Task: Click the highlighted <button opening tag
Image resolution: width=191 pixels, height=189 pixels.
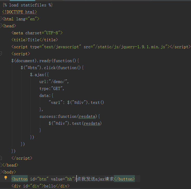Action: 20,179
